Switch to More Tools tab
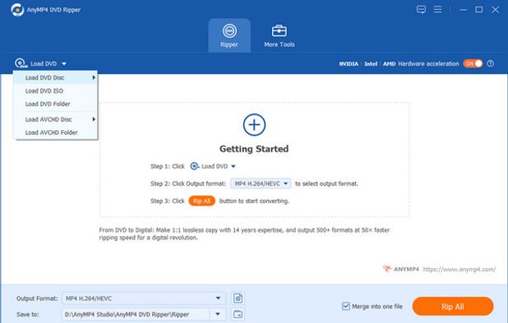 pos(279,35)
